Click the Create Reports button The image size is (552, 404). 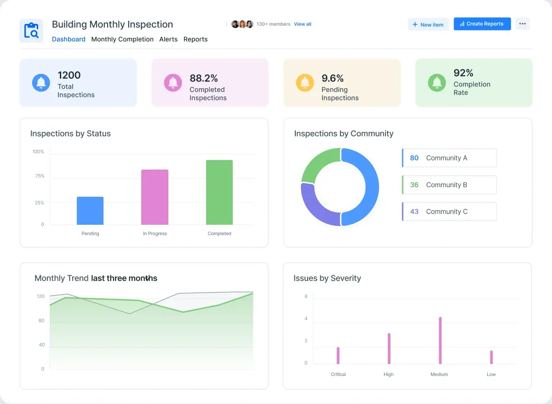pyautogui.click(x=482, y=24)
